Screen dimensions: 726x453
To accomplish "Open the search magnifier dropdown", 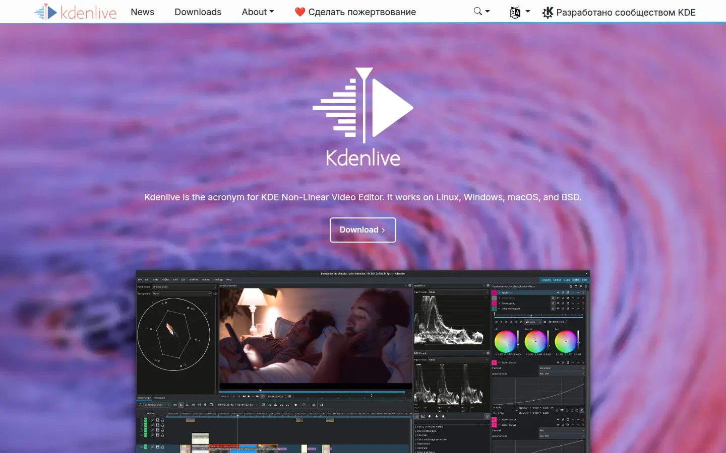I will pyautogui.click(x=482, y=11).
